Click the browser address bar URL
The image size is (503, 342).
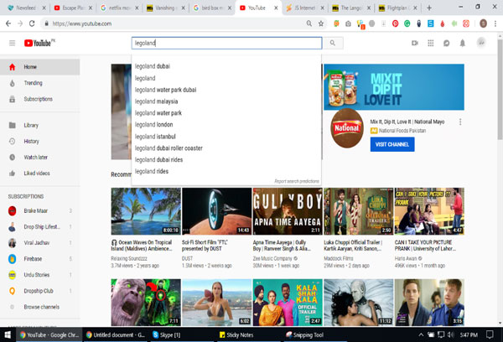click(82, 23)
